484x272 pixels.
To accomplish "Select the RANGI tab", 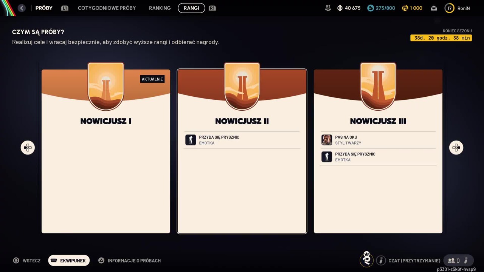I will click(191, 8).
